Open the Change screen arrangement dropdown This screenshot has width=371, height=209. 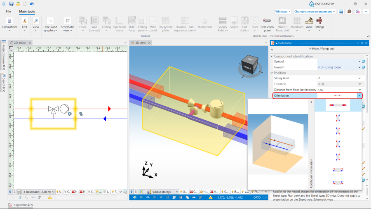[315, 12]
